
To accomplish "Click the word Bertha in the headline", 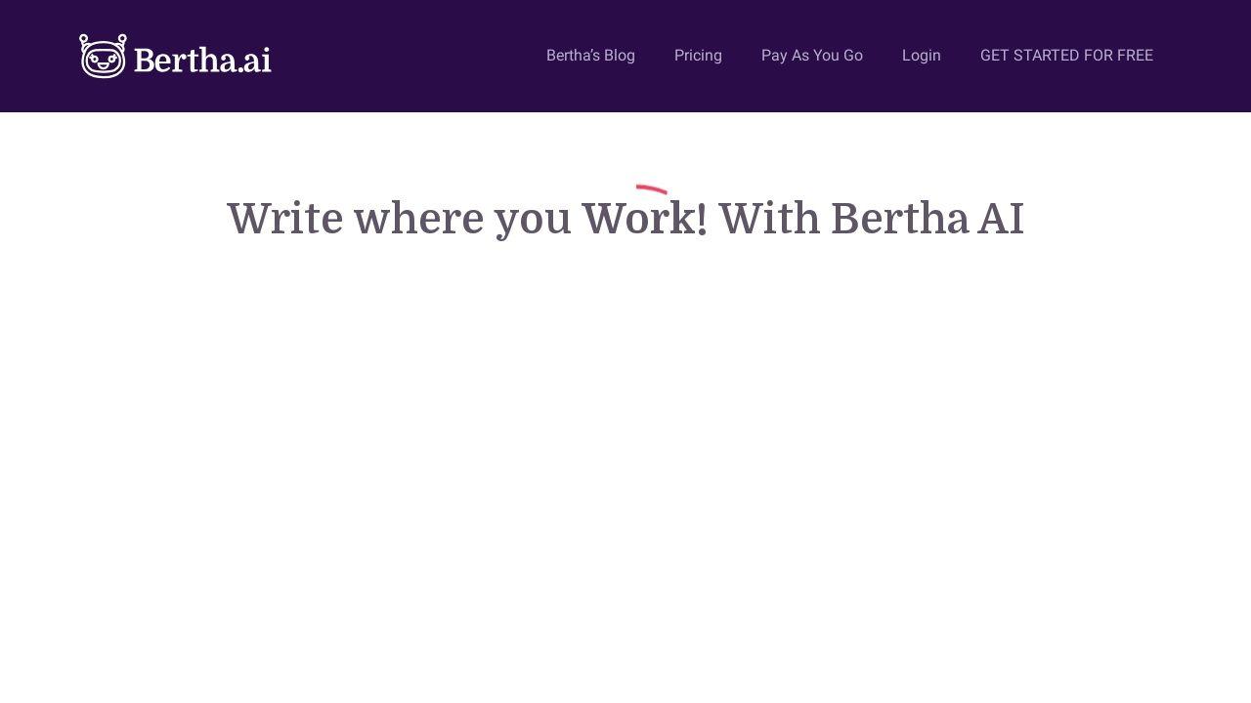I will click(899, 218).
